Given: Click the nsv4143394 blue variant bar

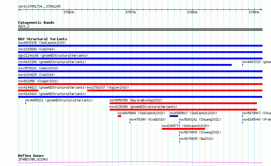Looking at the screenshot, I should pos(125,65).
